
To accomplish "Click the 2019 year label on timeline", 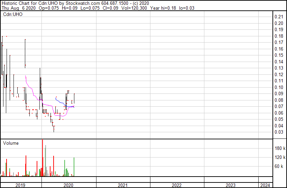I will [21, 185].
